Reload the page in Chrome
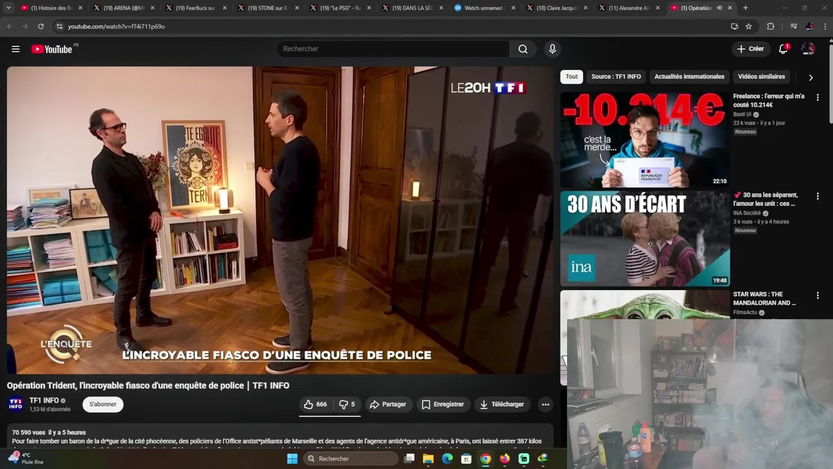Viewport: 833px width, 469px height. click(x=40, y=26)
